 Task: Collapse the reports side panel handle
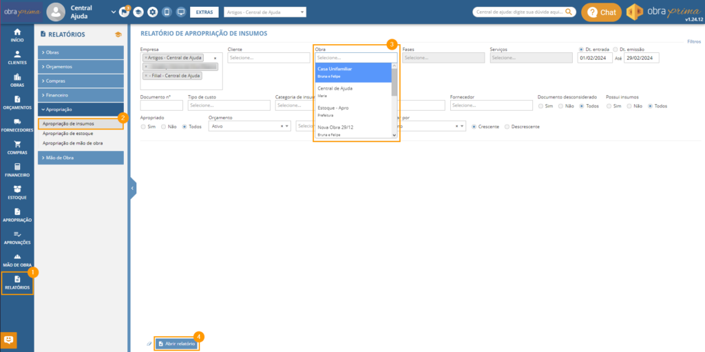(133, 189)
